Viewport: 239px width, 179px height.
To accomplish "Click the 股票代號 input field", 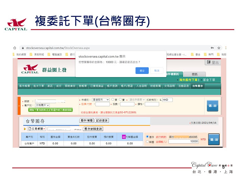I will [x=102, y=104].
